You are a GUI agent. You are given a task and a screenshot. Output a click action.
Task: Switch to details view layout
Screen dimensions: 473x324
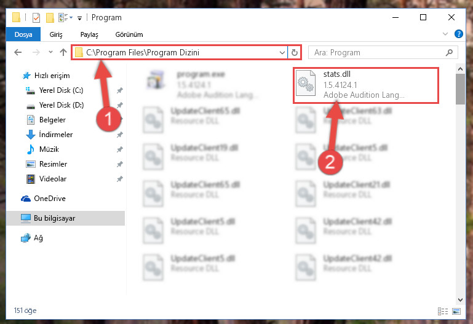point(442,311)
